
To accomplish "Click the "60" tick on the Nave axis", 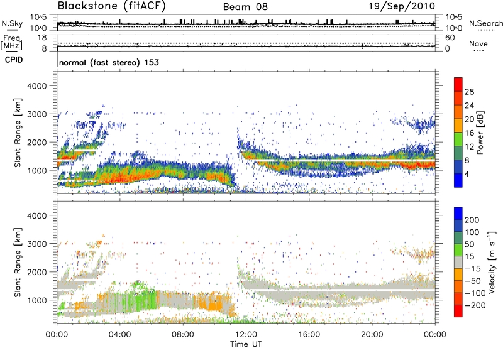I will 450,38.
